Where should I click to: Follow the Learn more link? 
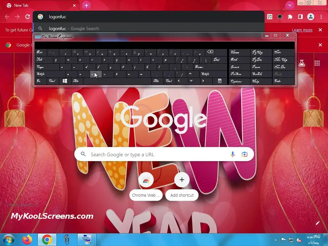point(302,30)
